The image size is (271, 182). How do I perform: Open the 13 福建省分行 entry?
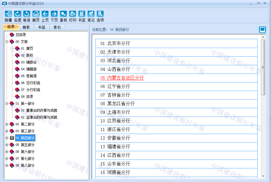click(x=176, y=147)
